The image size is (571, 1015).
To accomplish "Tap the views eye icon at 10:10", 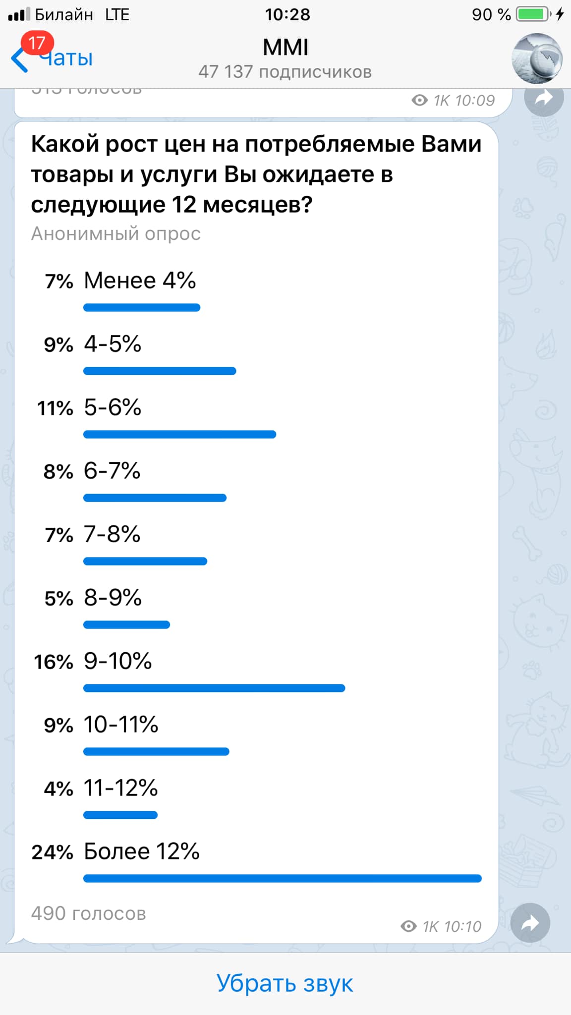I will [x=408, y=926].
